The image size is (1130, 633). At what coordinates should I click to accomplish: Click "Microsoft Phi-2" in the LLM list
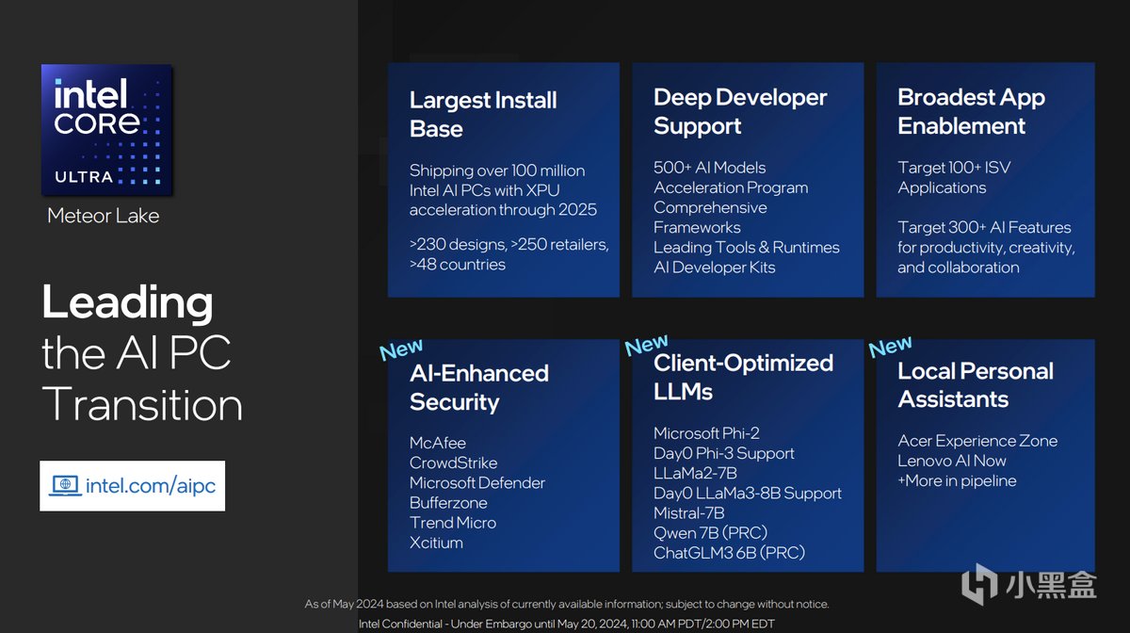706,433
